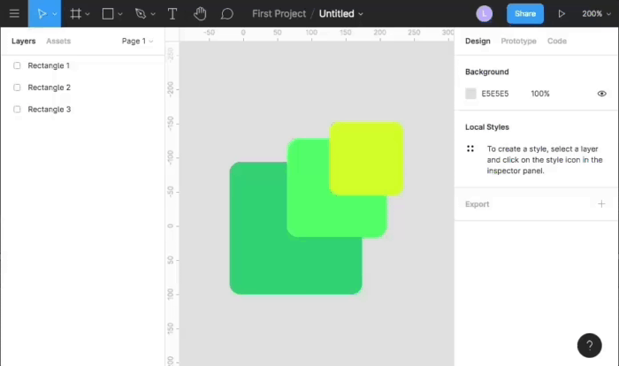Open the hamburger main menu

14,13
